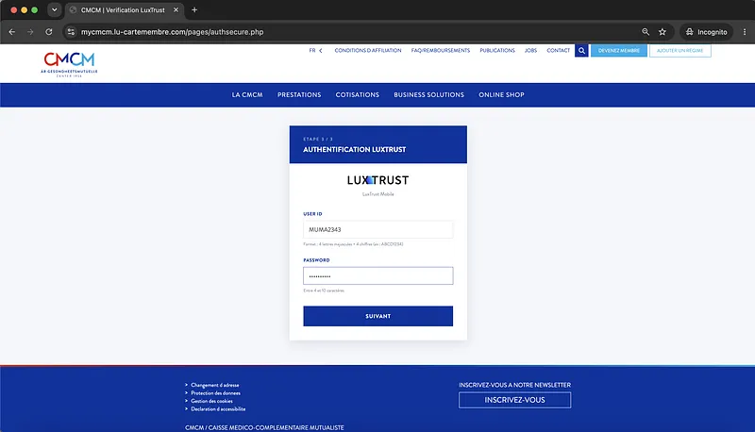The height and width of the screenshot is (432, 755).
Task: Reload the page
Action: [49, 32]
